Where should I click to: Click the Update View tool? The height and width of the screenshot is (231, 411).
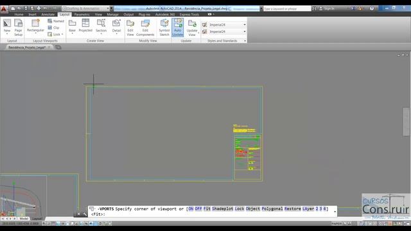click(192, 28)
